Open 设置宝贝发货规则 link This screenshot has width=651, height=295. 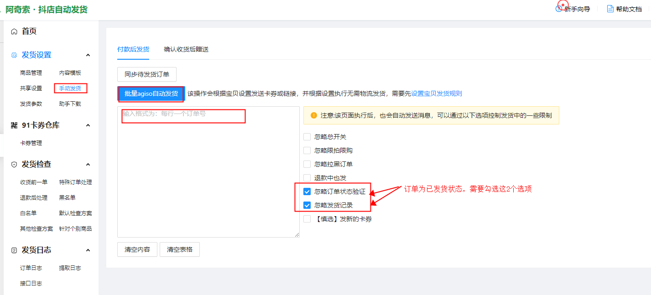click(x=437, y=93)
